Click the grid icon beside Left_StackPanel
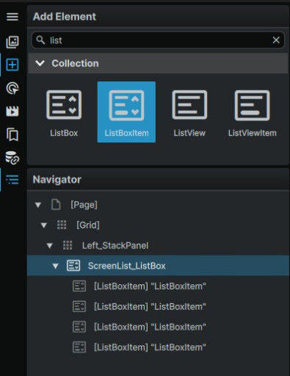The height and width of the screenshot is (376, 290). pos(68,245)
